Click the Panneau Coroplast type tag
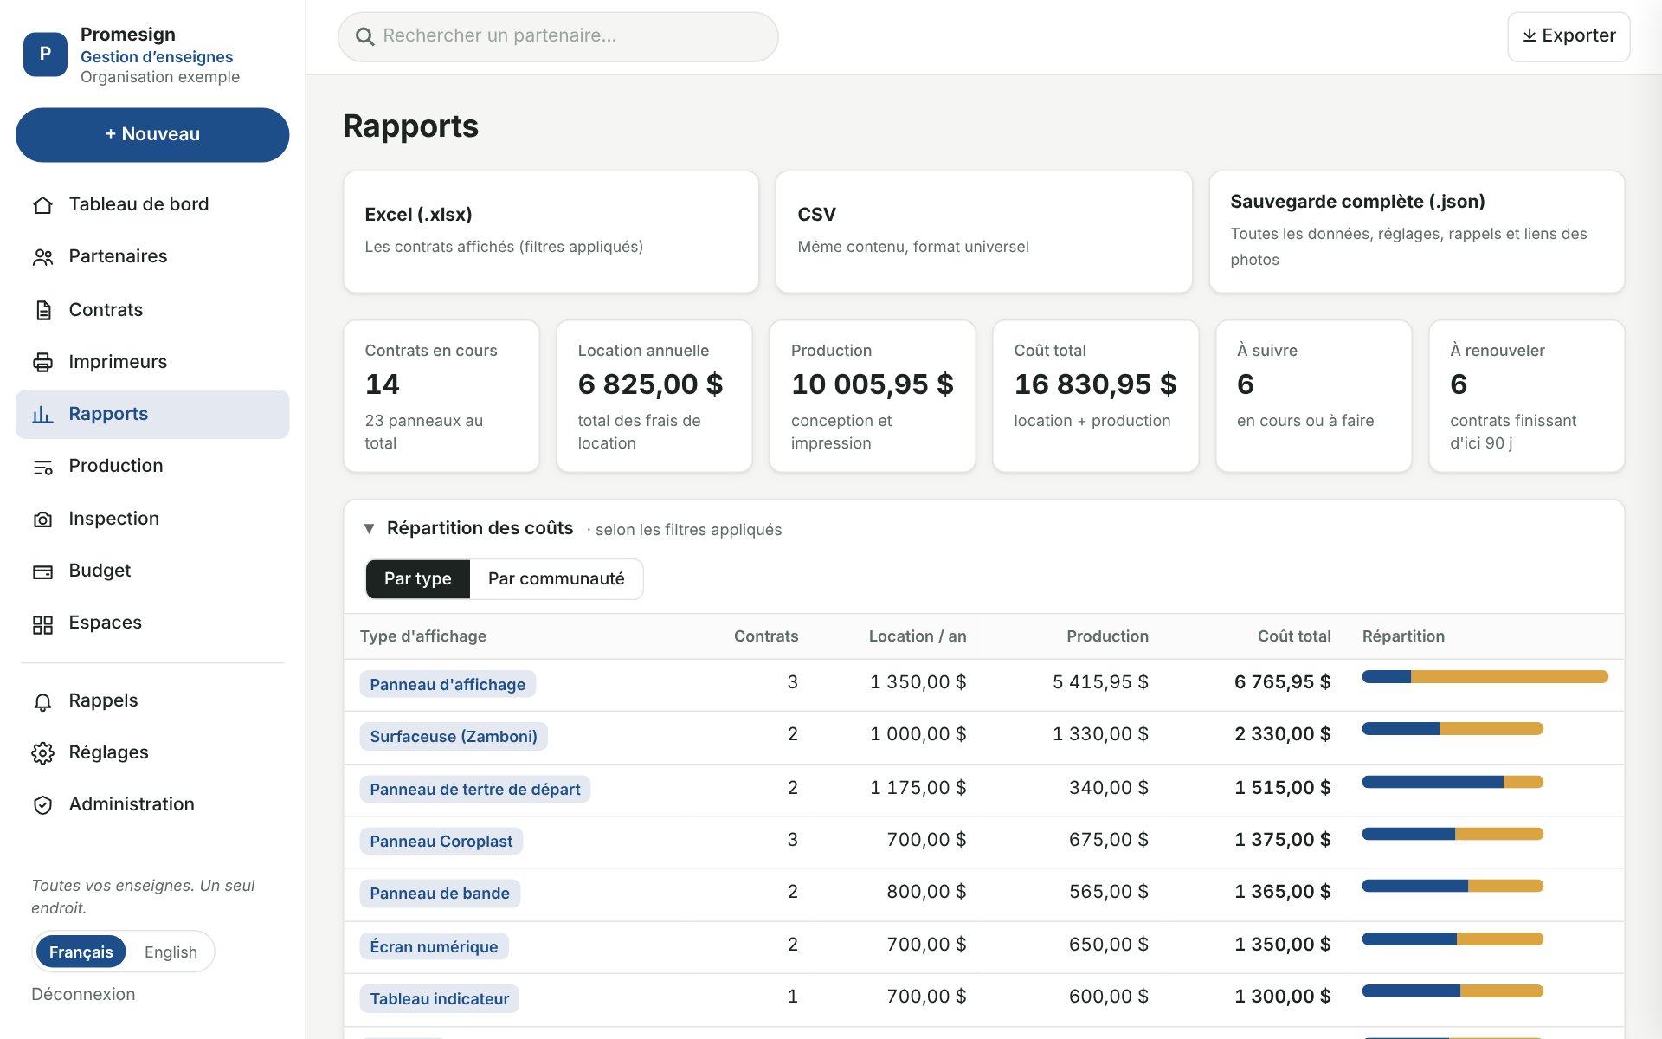This screenshot has width=1662, height=1039. 441,841
